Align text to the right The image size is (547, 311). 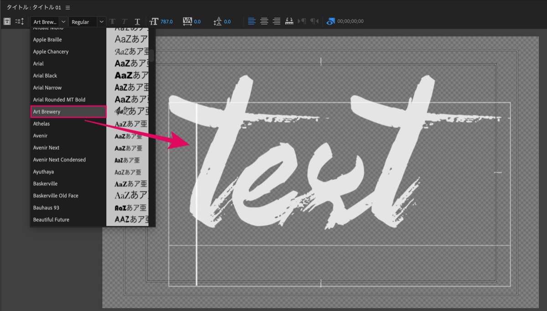coord(276,21)
